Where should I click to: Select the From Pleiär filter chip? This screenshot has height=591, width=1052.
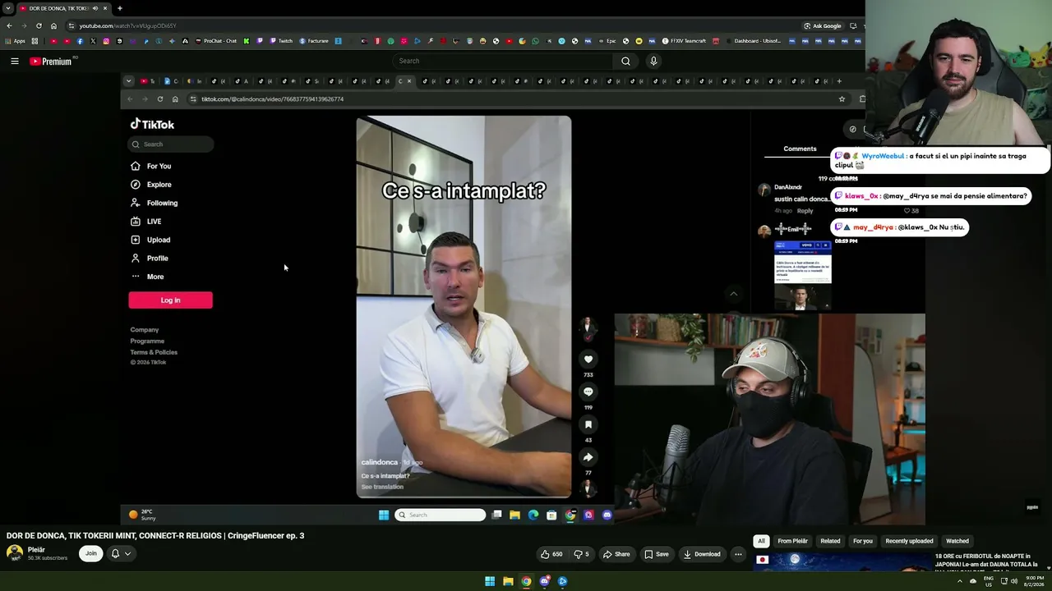click(792, 541)
